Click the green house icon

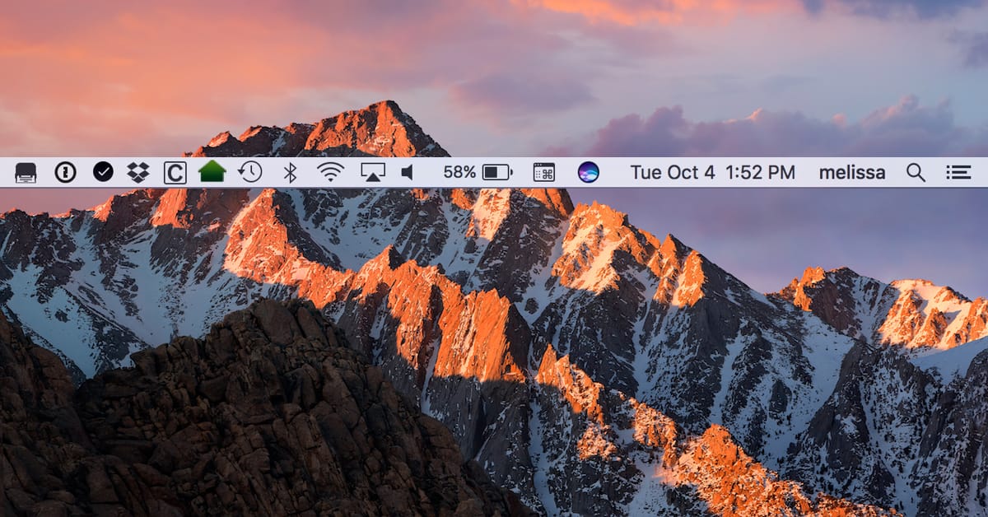coord(212,171)
